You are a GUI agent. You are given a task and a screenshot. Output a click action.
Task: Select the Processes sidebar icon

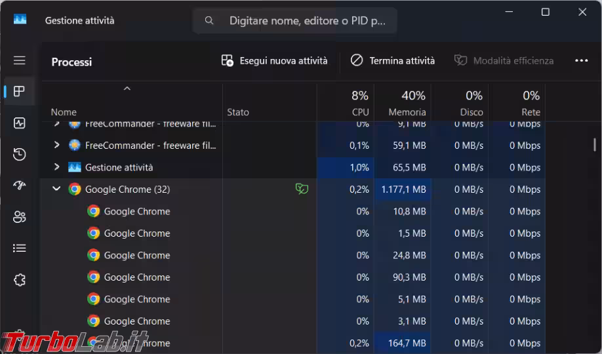[x=19, y=91]
